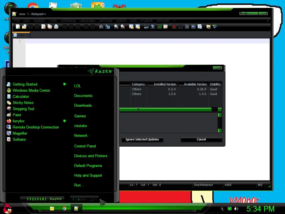Expand the Getting Started jump list arrow
This screenshot has width=285, height=214.
click(x=65, y=84)
